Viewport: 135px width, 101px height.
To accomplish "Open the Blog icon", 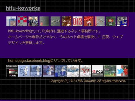I will [73, 71].
